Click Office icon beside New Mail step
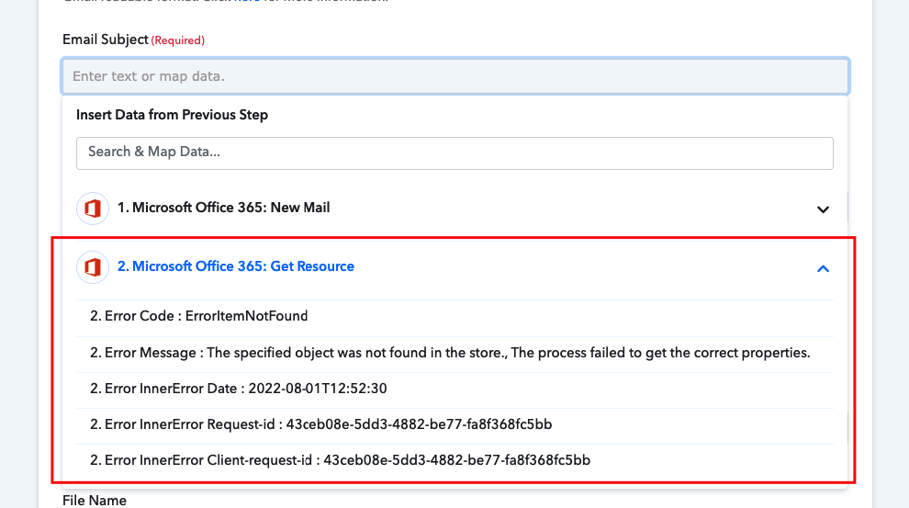909x508 pixels. click(x=93, y=209)
